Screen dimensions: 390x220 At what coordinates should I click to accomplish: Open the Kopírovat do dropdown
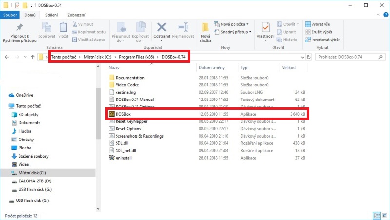coord(140,32)
